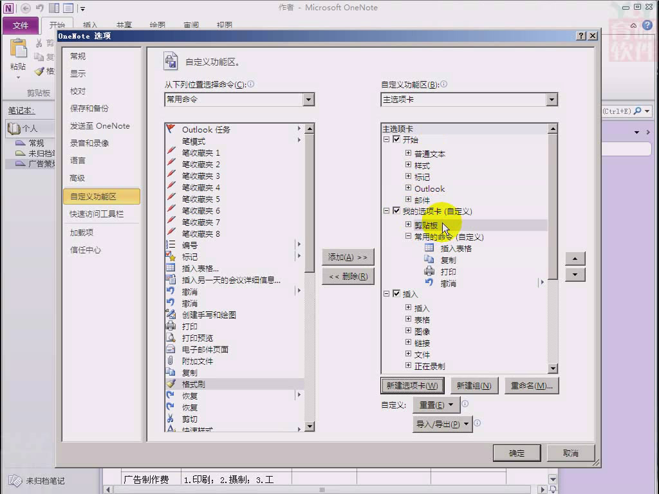
Task: Select 恢复 with submenu arrow in command list
Action: coord(234,396)
